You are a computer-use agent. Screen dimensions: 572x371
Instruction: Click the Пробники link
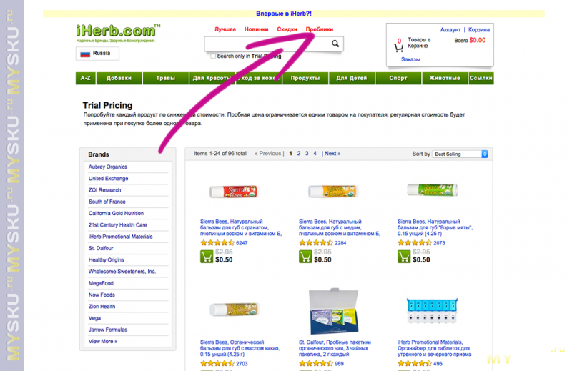(320, 29)
